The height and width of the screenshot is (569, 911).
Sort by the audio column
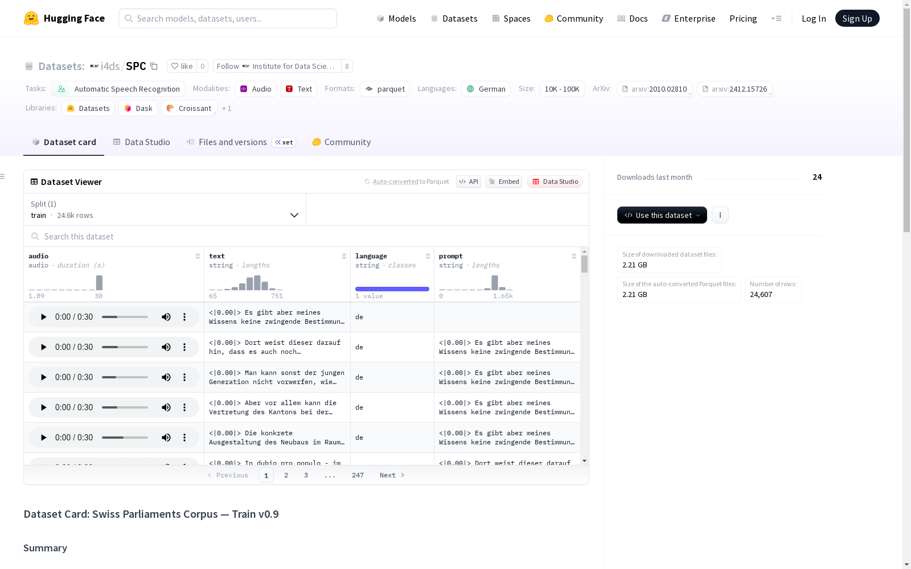(198, 256)
